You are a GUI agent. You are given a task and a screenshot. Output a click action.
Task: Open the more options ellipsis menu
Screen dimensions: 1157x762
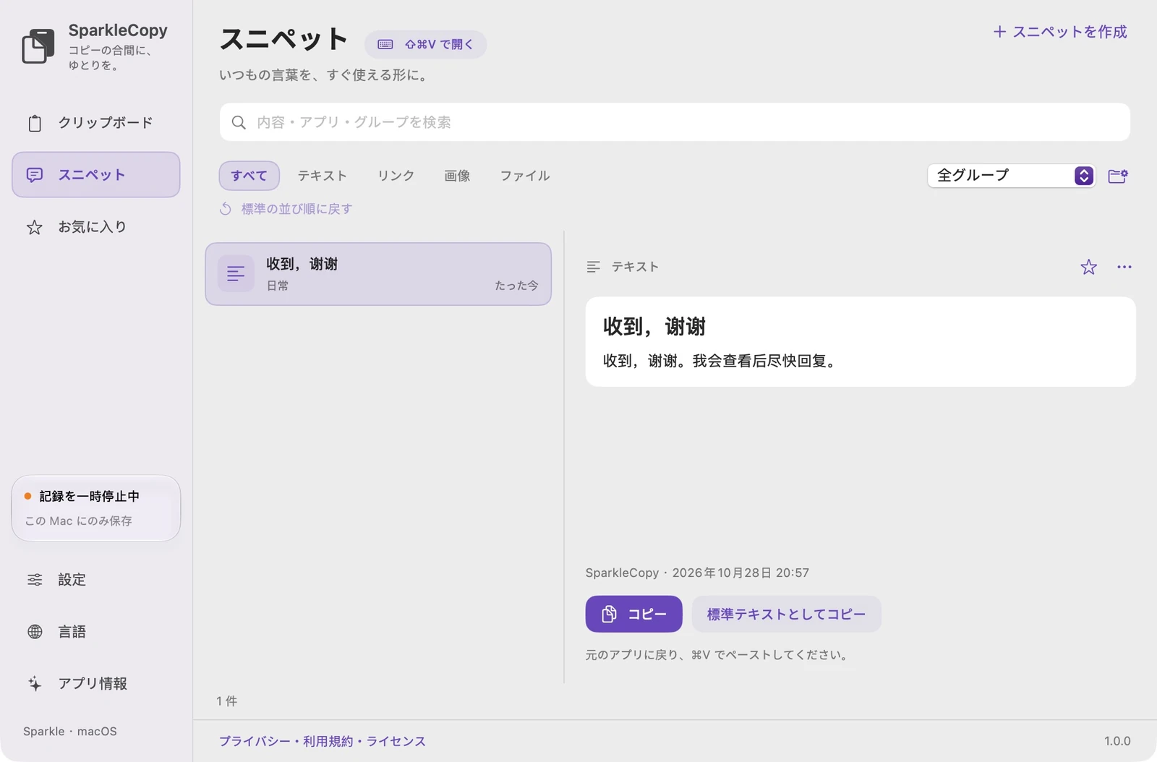[1124, 267]
